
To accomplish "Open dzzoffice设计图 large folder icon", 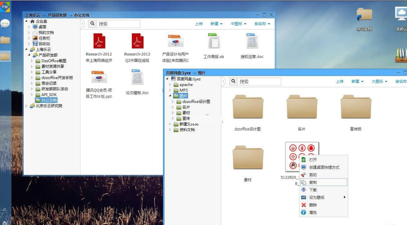I will coord(248,107).
